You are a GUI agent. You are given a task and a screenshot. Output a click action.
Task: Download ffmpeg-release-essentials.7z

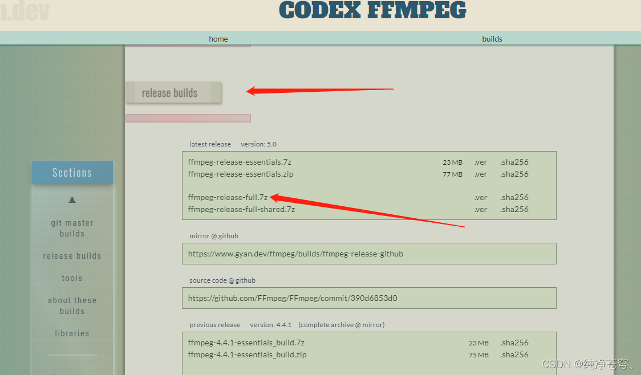coord(240,162)
